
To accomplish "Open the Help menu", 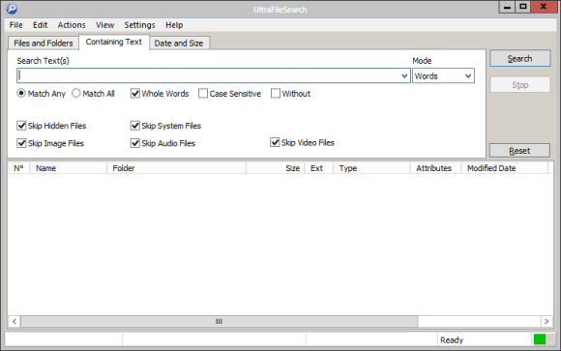I will point(174,25).
